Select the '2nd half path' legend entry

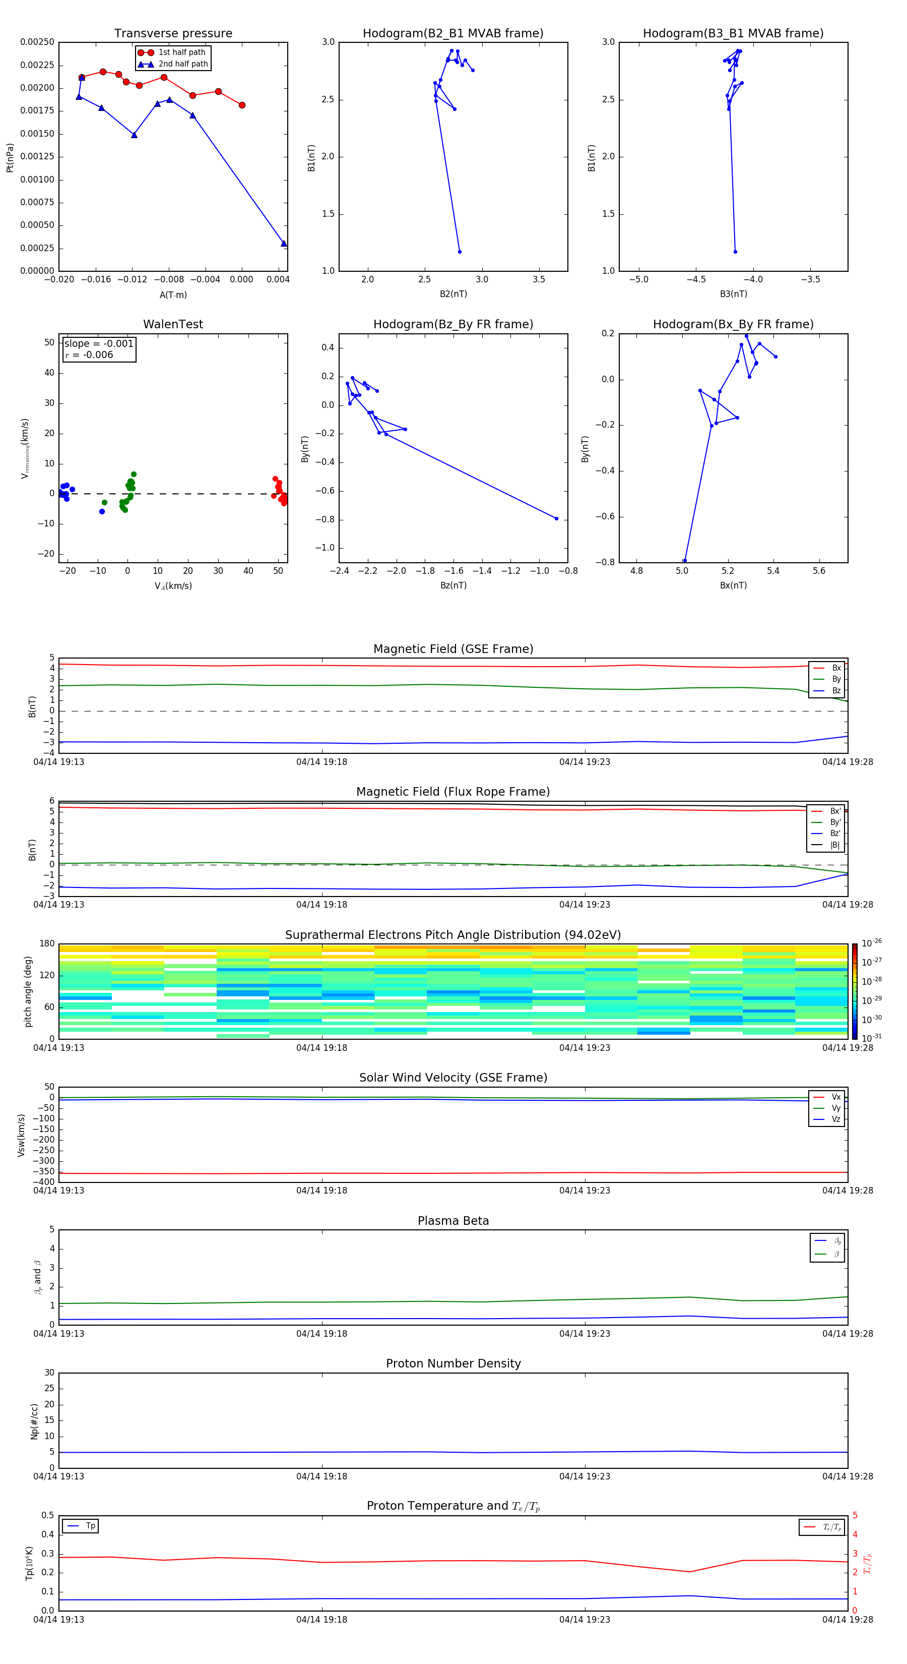172,64
